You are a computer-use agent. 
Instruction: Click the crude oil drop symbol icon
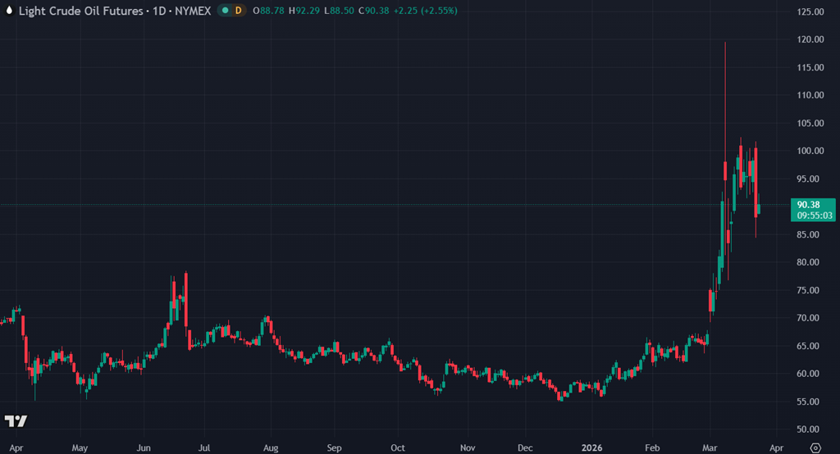[x=8, y=11]
